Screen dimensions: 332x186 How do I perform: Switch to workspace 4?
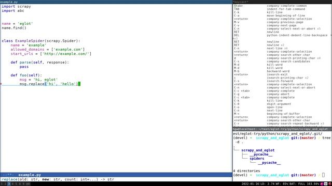[12, 184]
